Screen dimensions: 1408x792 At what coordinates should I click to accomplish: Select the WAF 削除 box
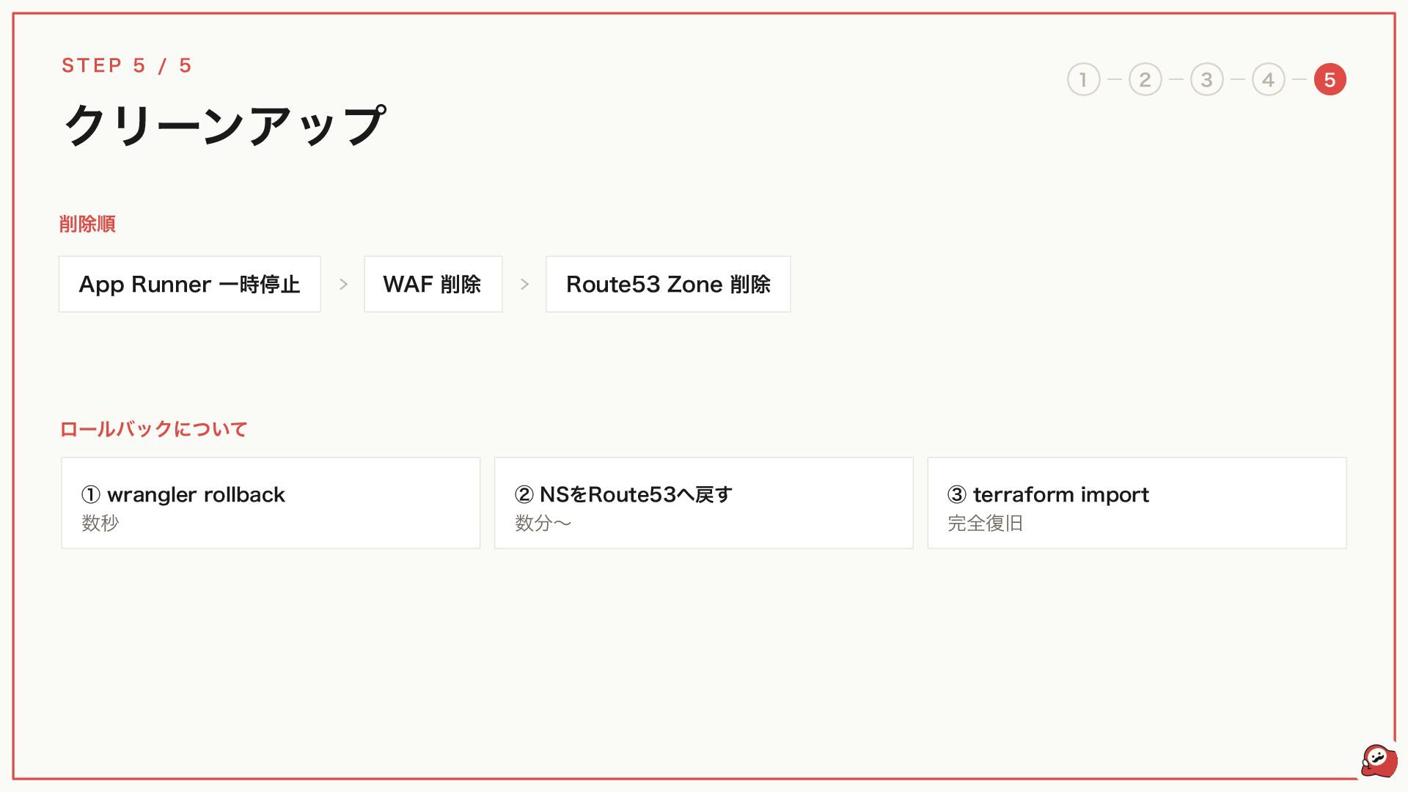click(x=433, y=284)
